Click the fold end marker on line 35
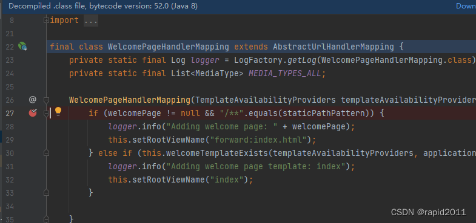476x223 pixels. coord(46,219)
